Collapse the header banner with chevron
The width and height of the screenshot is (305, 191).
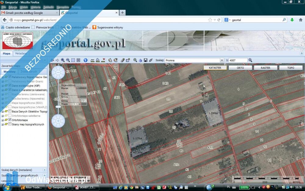pyautogui.click(x=302, y=53)
